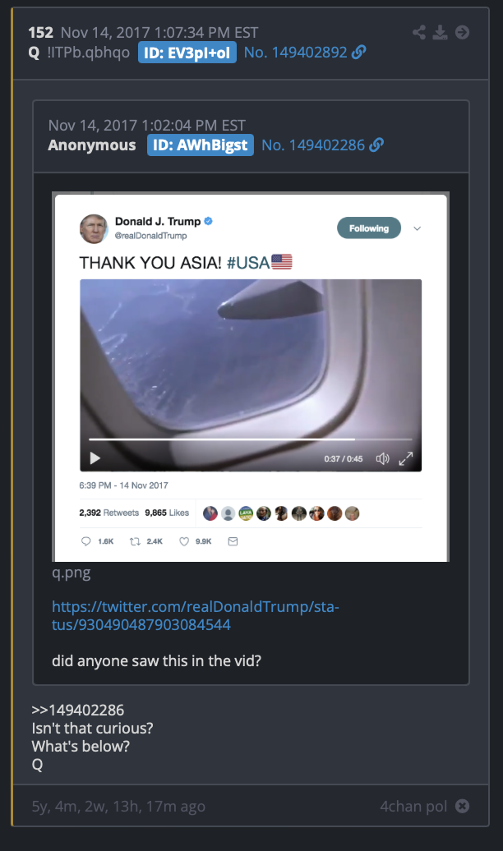Click the tweet reply bubble icon

(85, 541)
